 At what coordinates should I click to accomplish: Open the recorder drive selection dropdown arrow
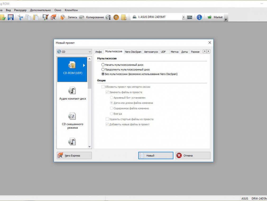[183, 17]
